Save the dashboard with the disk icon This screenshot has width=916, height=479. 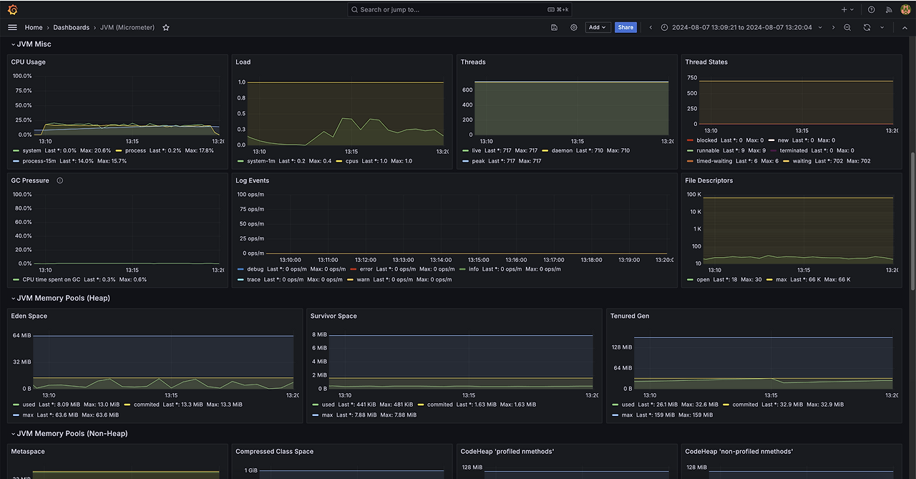click(x=554, y=27)
